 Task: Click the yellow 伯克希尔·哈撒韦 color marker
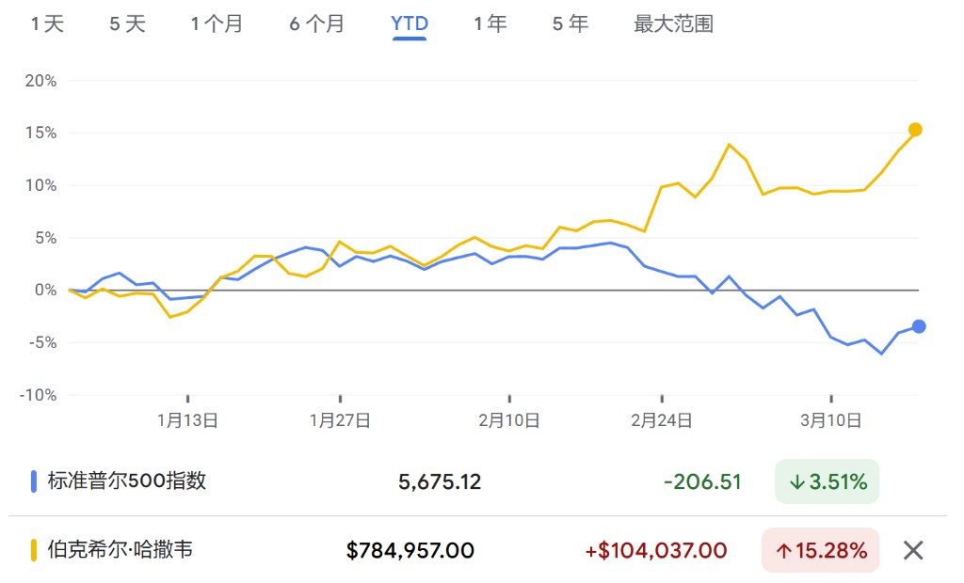tap(34, 550)
